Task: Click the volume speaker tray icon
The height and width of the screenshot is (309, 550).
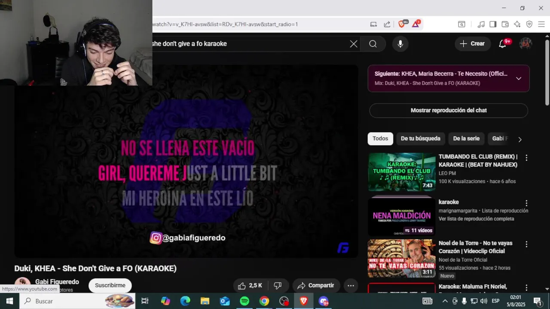Action: [x=484, y=301]
